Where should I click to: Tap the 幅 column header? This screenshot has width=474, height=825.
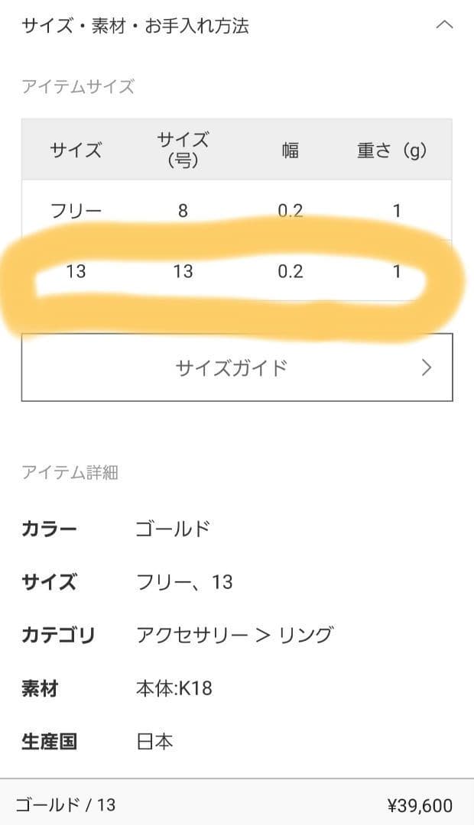pos(291,150)
